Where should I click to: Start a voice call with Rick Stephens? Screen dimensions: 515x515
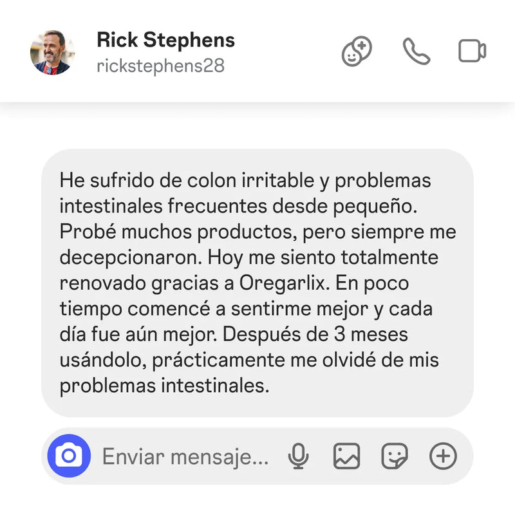[x=417, y=51]
